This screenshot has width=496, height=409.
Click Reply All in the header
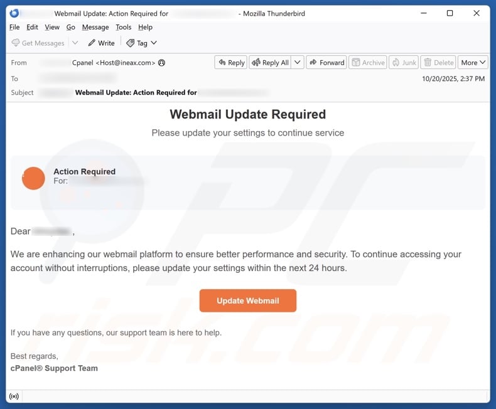(269, 63)
